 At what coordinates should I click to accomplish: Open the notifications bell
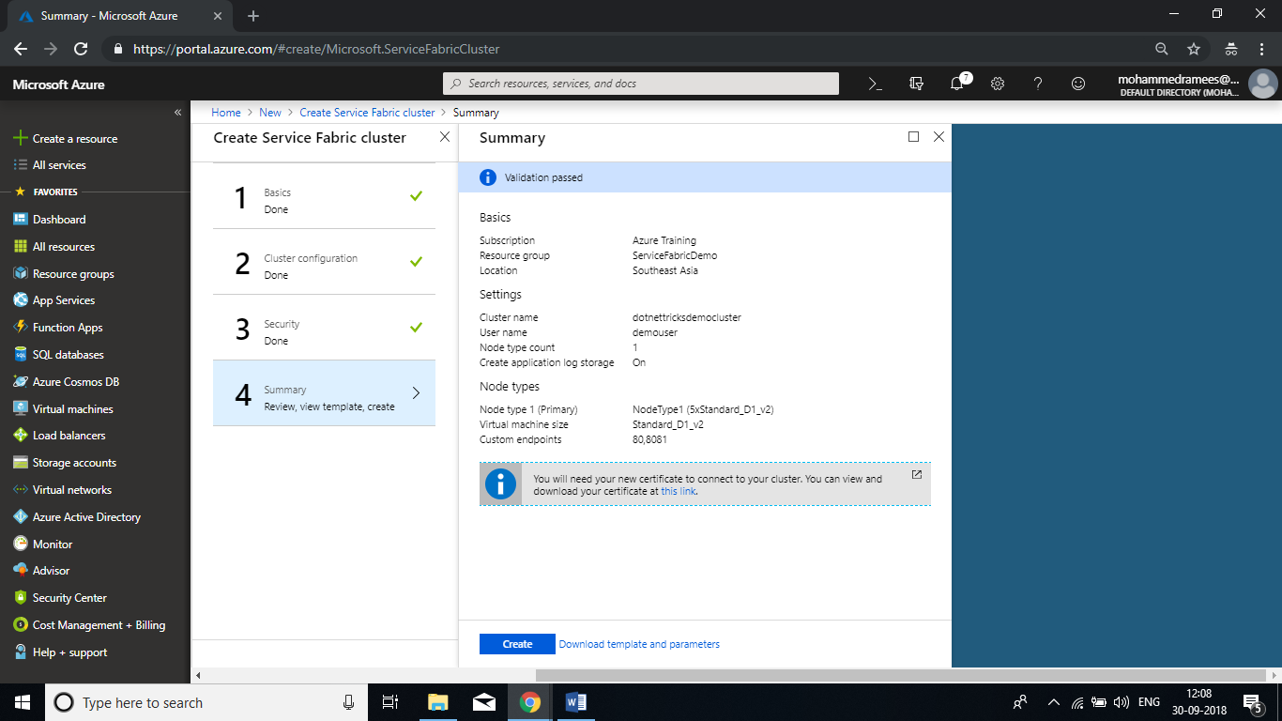(957, 84)
